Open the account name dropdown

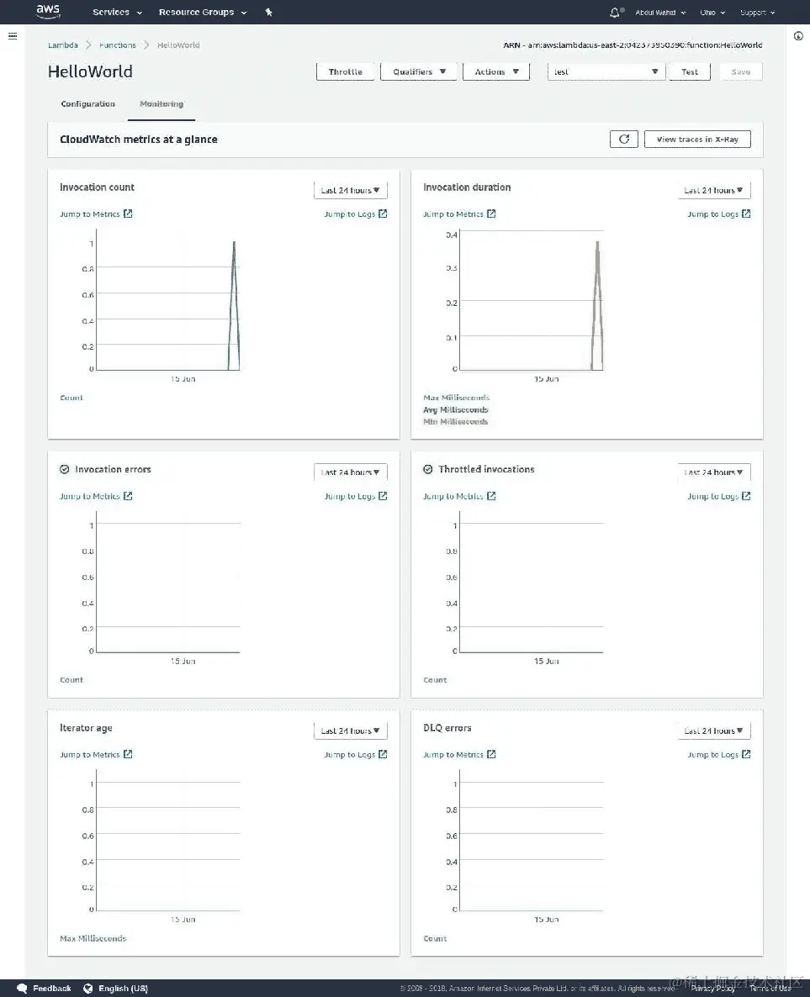coord(660,12)
